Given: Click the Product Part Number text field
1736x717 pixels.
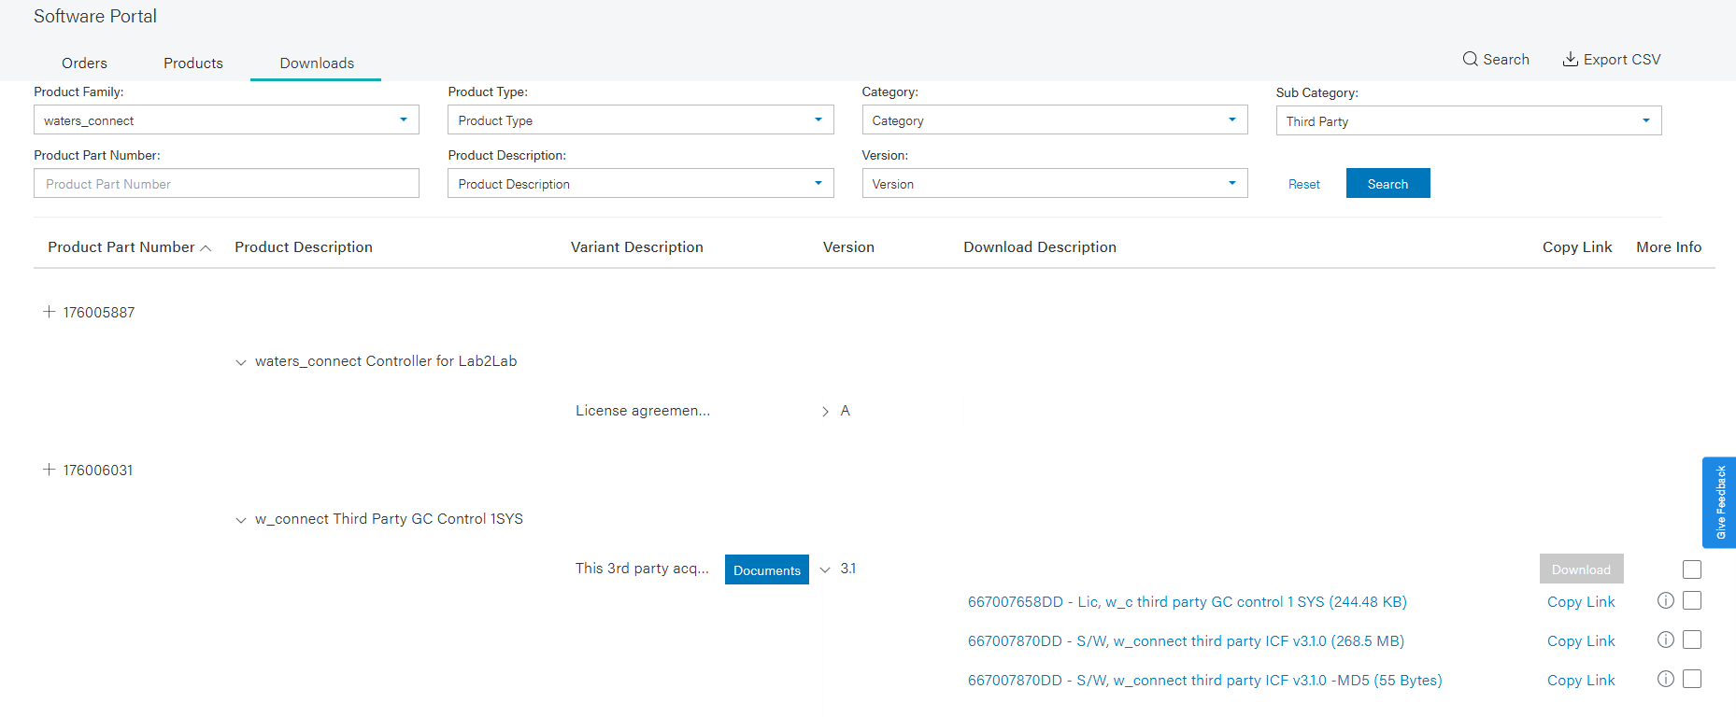Looking at the screenshot, I should pos(226,183).
